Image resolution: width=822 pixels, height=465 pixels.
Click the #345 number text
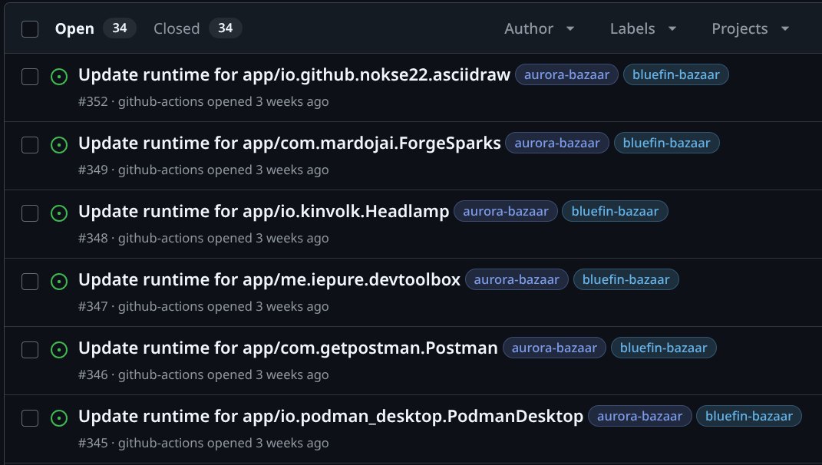93,443
